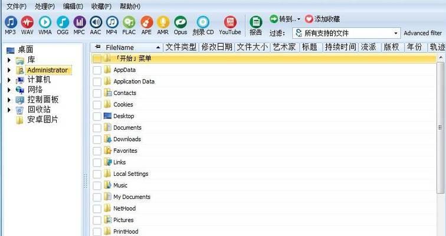Screen dimensions: 446x236
Task: Select 库 in the folder tree
Action: point(31,60)
